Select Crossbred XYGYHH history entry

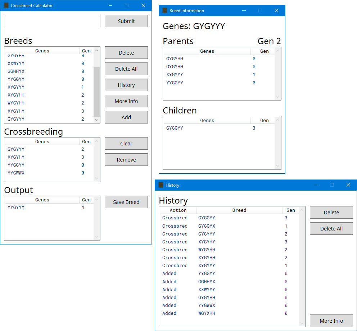[229, 258]
